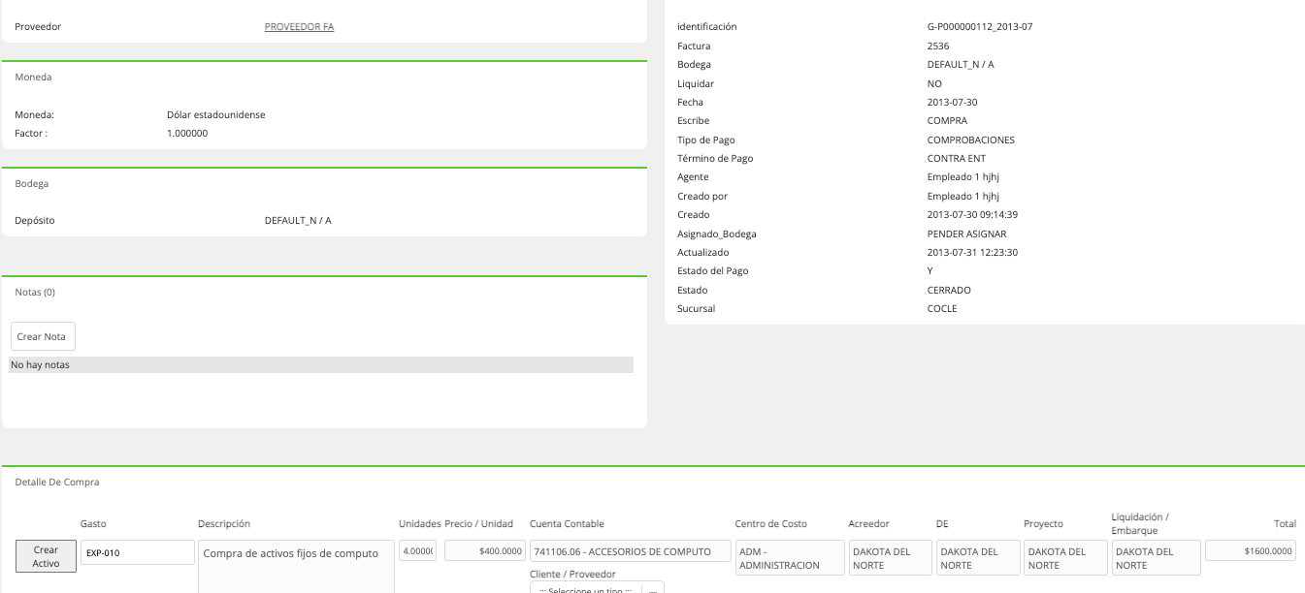This screenshot has width=1305, height=593.
Task: Select the Creado timestamp "2013-07-30 09:14:39"
Action: (x=972, y=215)
